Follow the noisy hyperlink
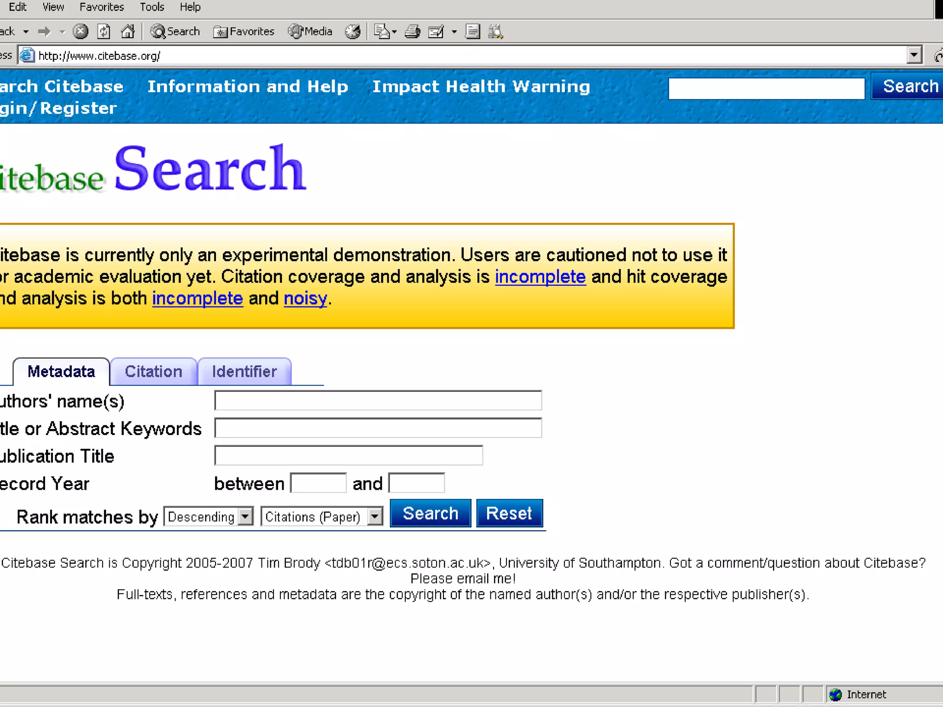Screen dimensions: 943x707 coord(305,298)
